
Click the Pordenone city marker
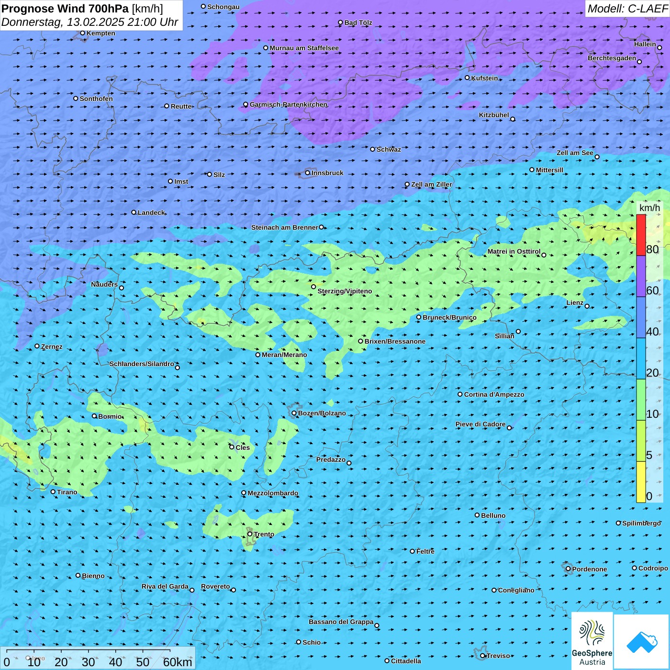pyautogui.click(x=569, y=569)
